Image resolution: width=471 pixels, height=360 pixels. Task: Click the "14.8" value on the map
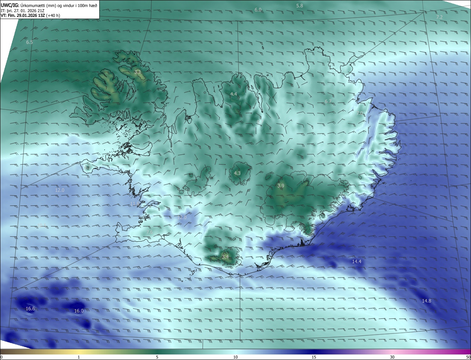[x=426, y=301]
